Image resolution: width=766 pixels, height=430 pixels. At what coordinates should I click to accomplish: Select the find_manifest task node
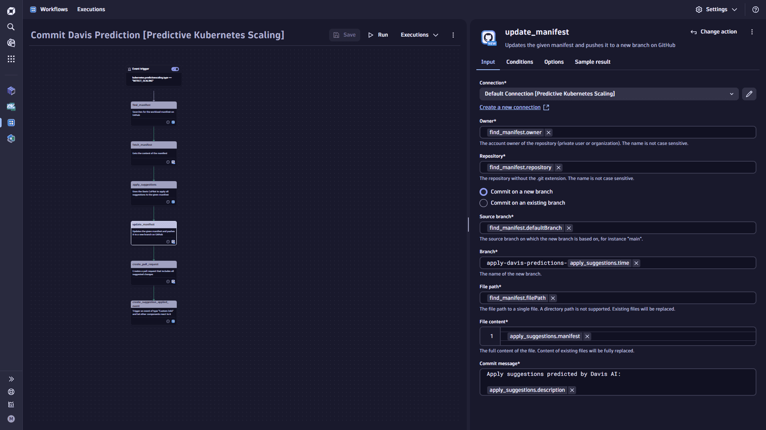tap(154, 113)
